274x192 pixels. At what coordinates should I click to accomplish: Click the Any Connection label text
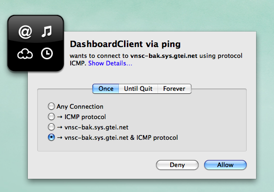(80, 106)
